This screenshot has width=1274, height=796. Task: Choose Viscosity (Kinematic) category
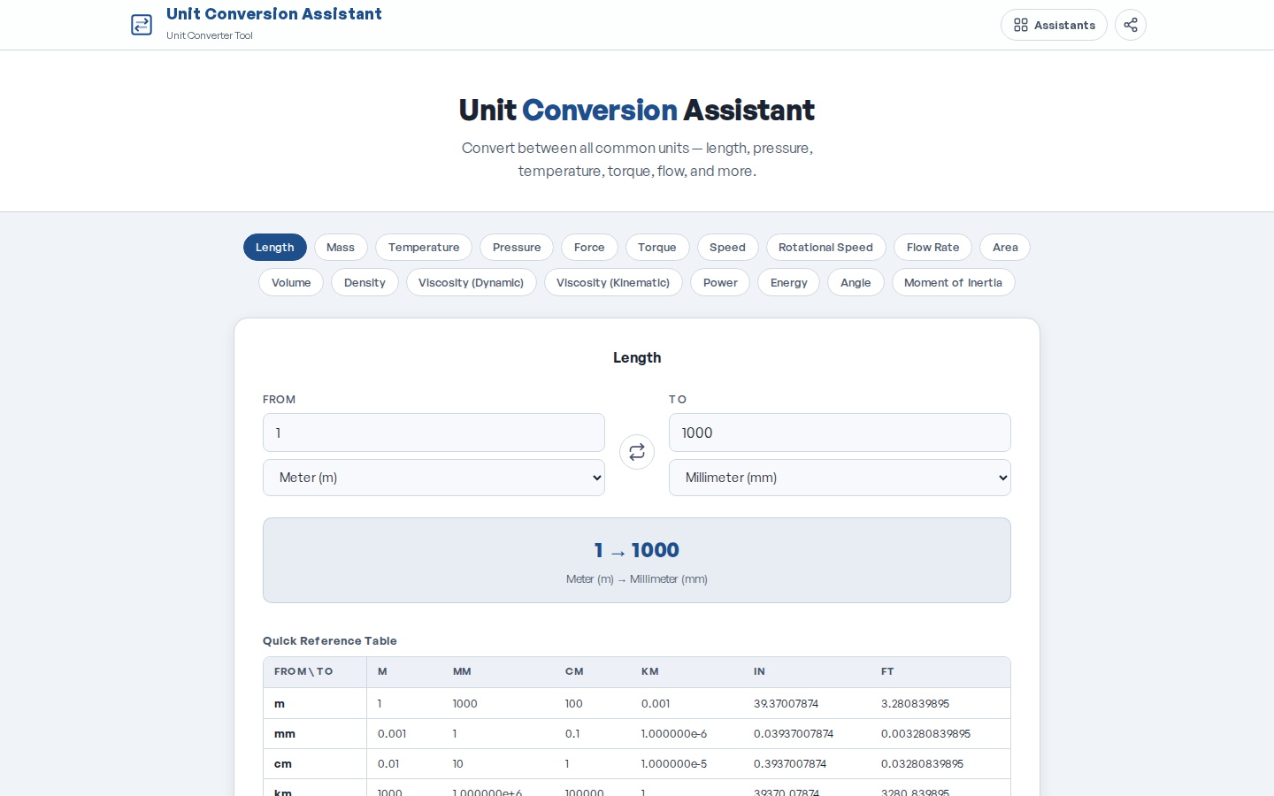click(613, 283)
